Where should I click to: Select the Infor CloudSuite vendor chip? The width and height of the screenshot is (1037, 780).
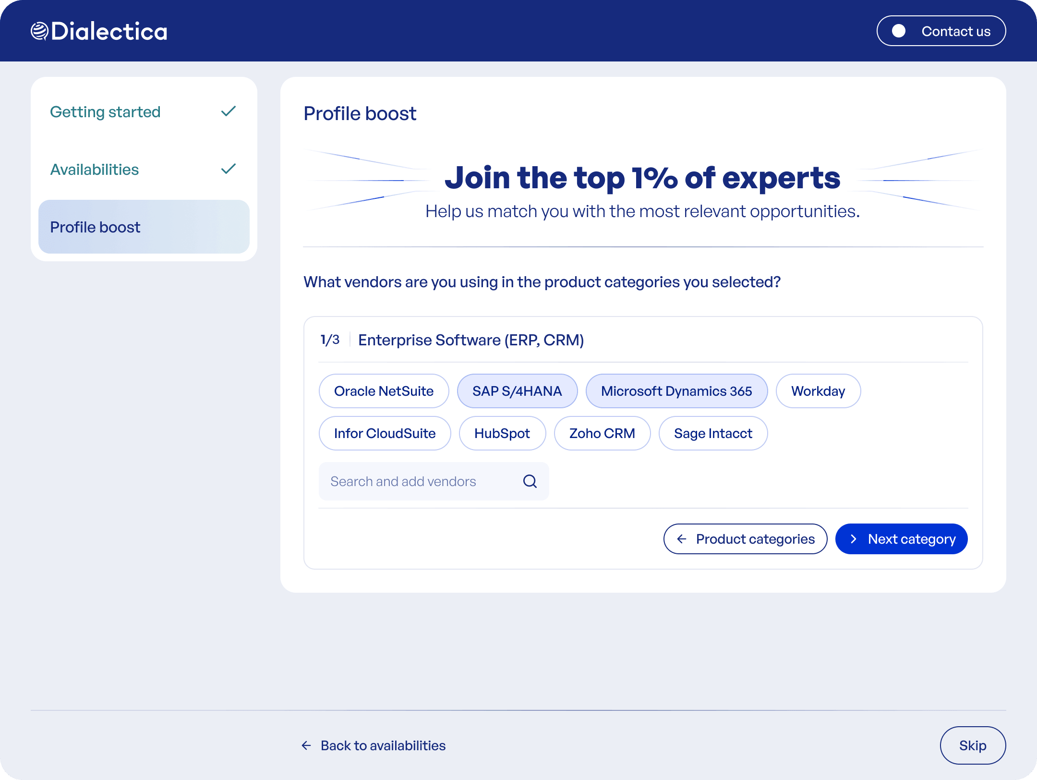385,433
